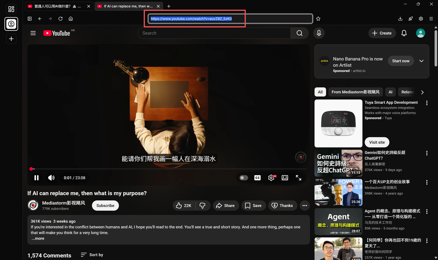Close the first browser tab
The height and width of the screenshot is (260, 438).
(x=89, y=6)
